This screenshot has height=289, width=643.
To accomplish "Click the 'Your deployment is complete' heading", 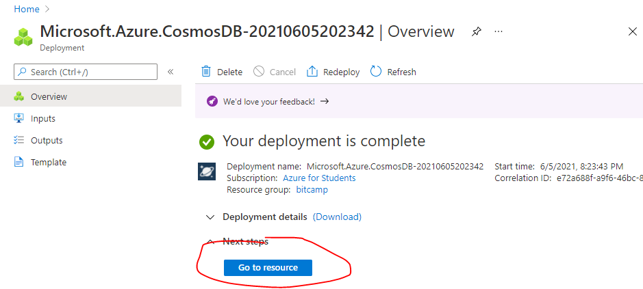I will (324, 141).
